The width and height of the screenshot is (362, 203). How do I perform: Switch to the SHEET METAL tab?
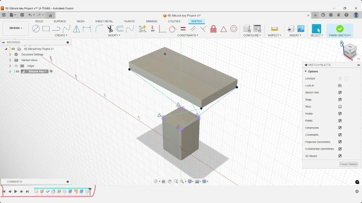(104, 21)
